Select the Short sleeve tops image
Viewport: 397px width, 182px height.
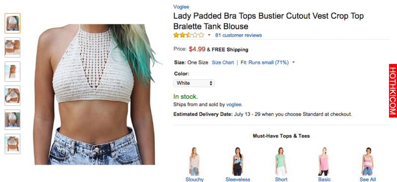pos(281,162)
